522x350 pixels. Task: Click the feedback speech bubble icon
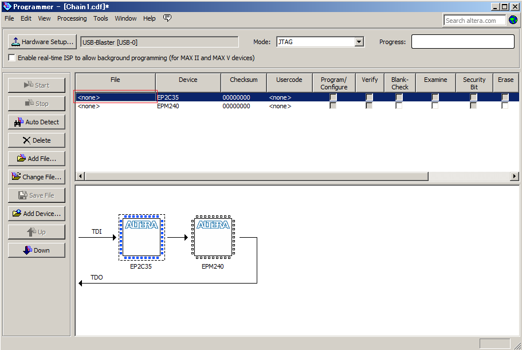coord(167,18)
